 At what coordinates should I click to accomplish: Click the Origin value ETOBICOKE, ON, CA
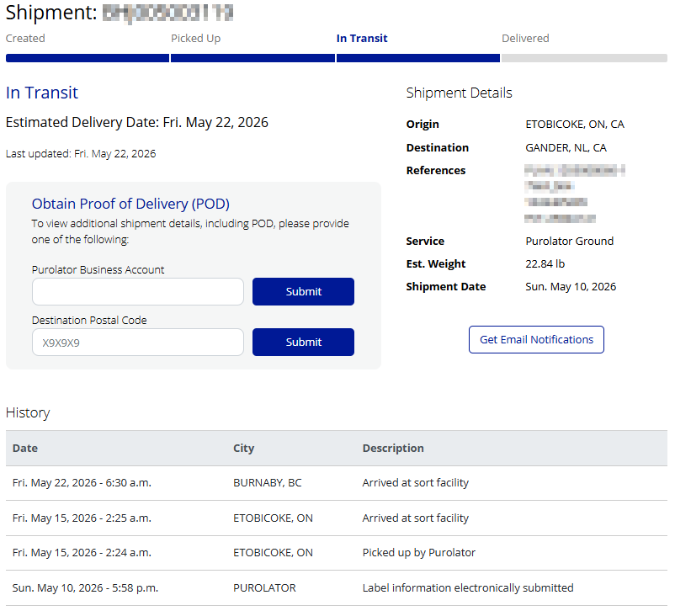tap(575, 125)
